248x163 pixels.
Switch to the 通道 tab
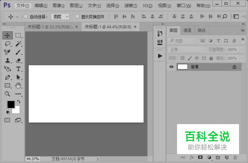[x=187, y=30]
